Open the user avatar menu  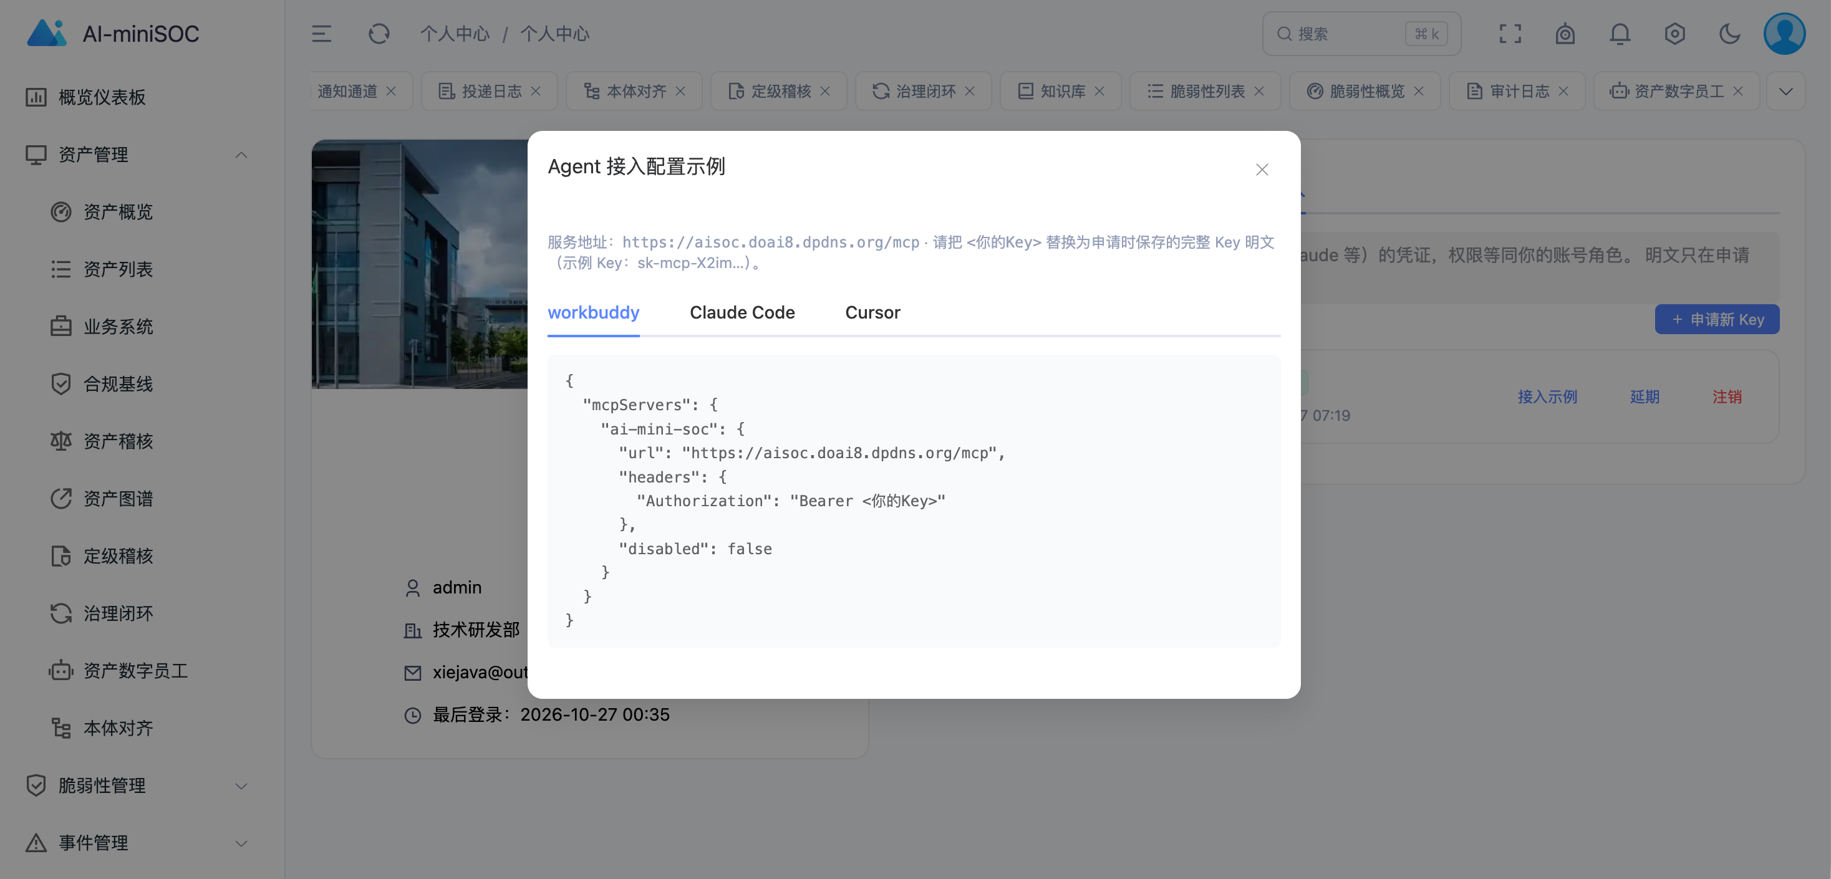click(x=1784, y=34)
